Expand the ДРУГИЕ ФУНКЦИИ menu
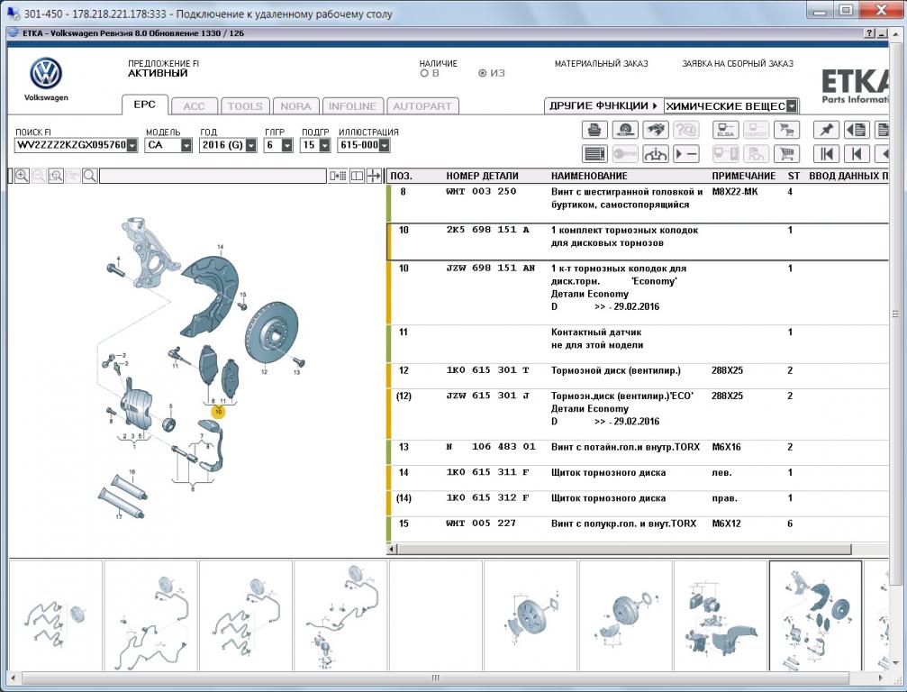 (603, 106)
